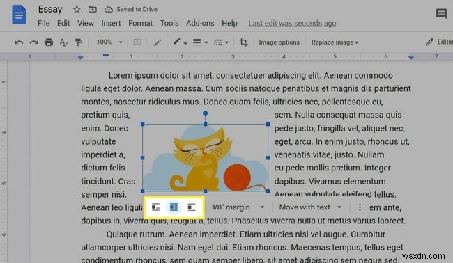
Task: Open the zoom 100% dropdown
Action: [x=109, y=42]
